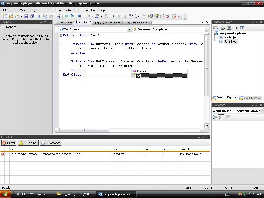
Task: Toggle Show All Files in Solution Explorer
Action: tap(223, 28)
